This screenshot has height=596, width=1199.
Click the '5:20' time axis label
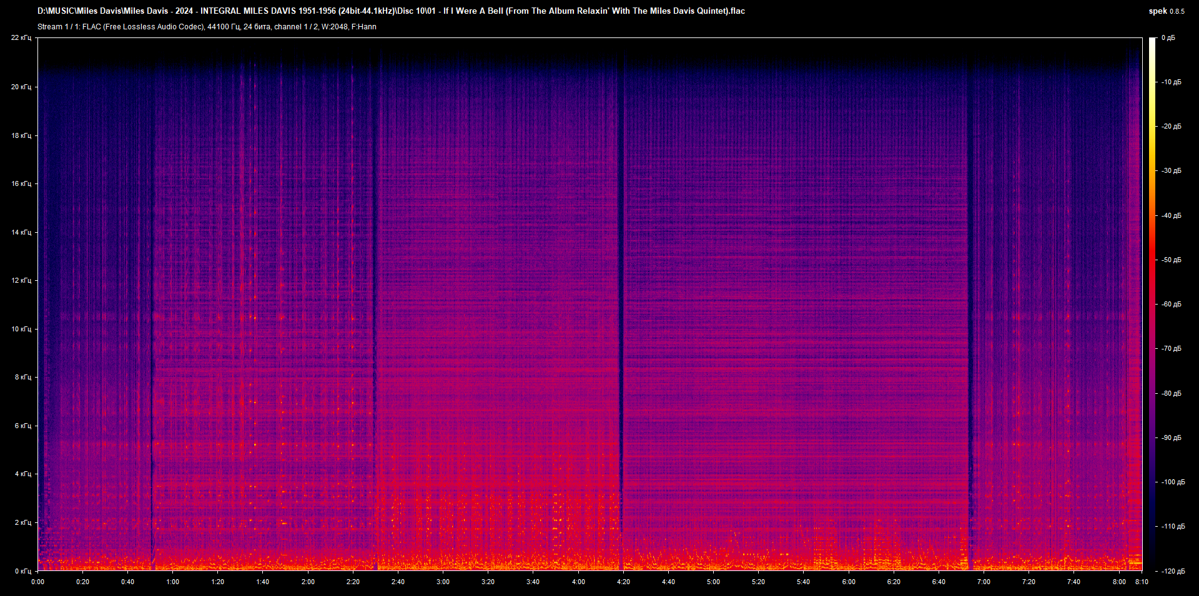758,582
